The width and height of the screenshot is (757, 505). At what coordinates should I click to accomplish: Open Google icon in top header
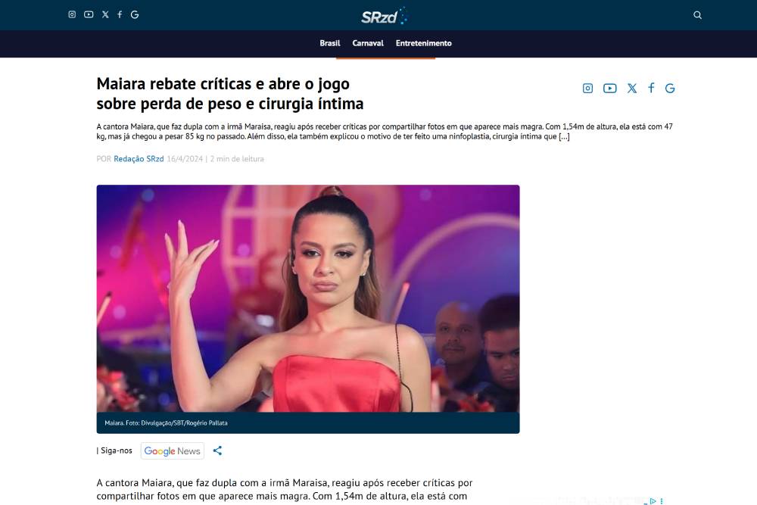tap(135, 14)
